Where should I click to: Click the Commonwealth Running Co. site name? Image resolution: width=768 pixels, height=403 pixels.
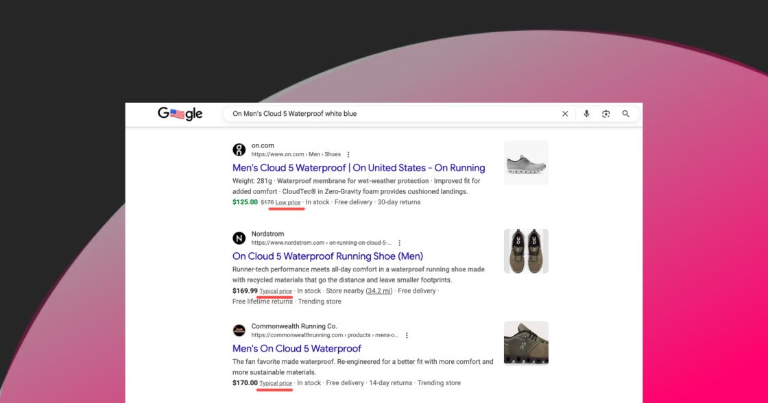(294, 326)
